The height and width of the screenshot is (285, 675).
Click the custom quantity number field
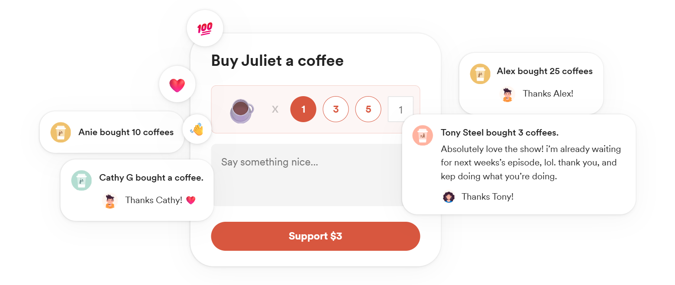pyautogui.click(x=400, y=109)
